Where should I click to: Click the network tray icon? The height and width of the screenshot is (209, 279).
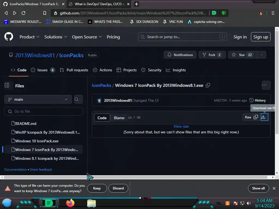point(242,203)
